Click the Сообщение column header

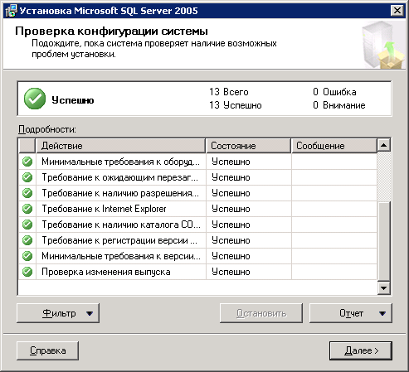click(x=334, y=146)
